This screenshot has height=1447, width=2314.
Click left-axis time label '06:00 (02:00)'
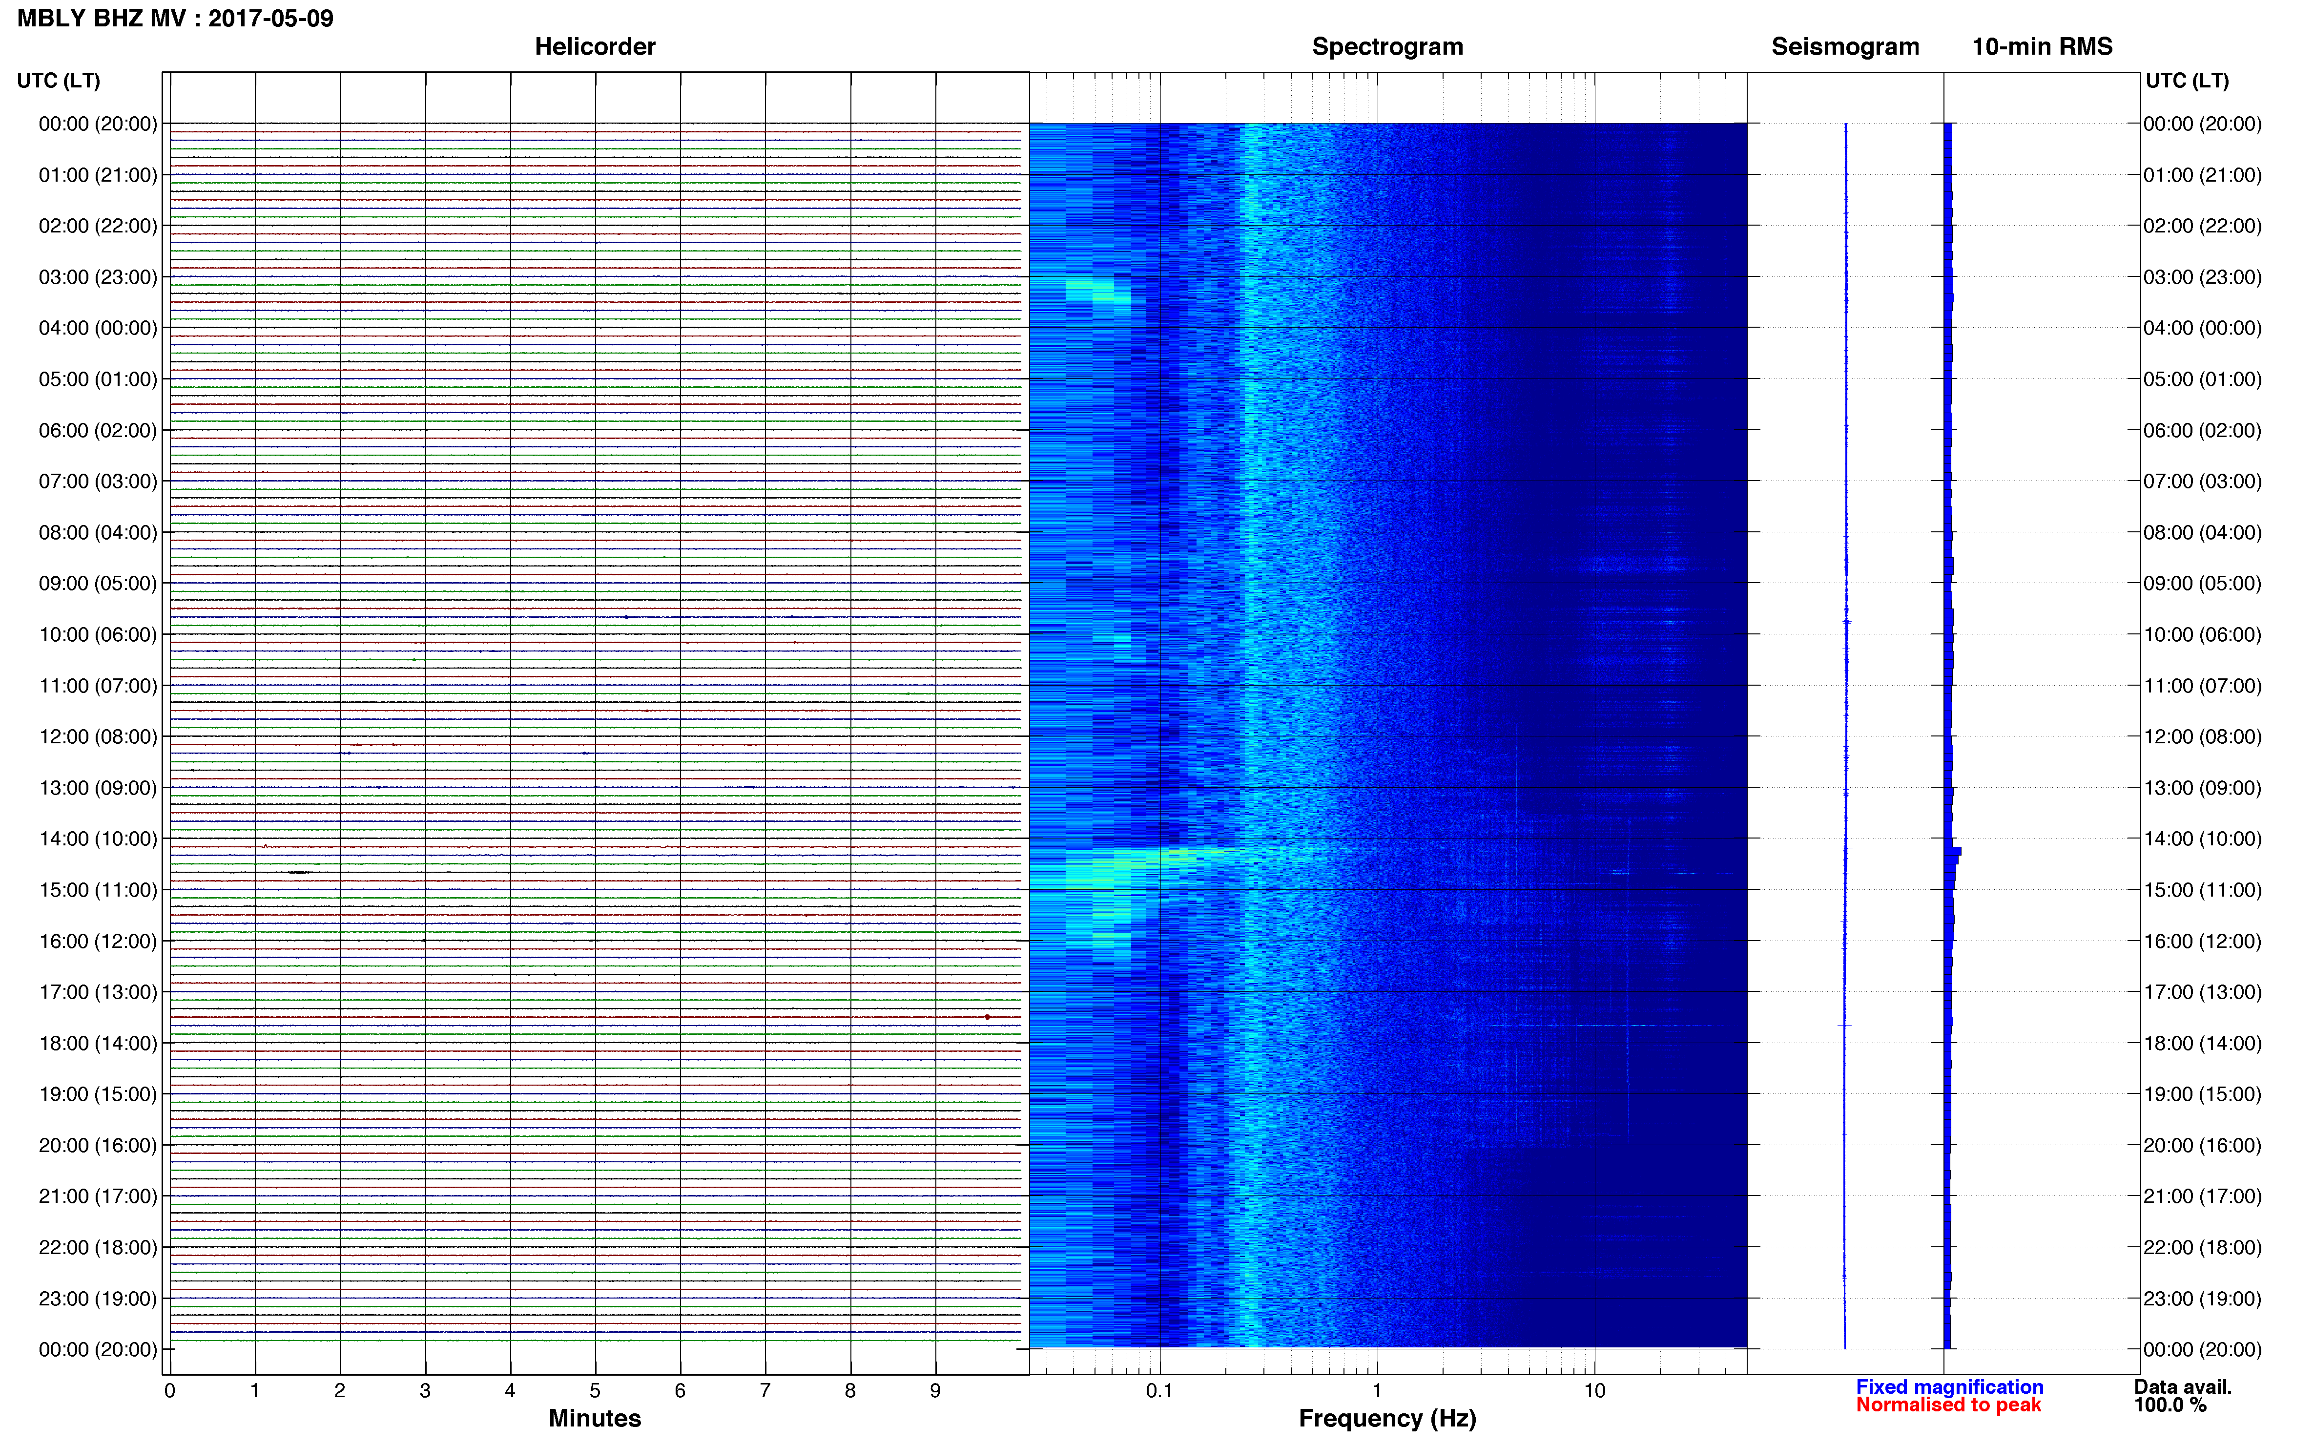98,431
